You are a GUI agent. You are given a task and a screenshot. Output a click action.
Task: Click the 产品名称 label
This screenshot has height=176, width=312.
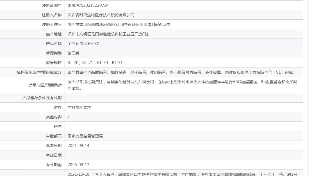(x=54, y=44)
